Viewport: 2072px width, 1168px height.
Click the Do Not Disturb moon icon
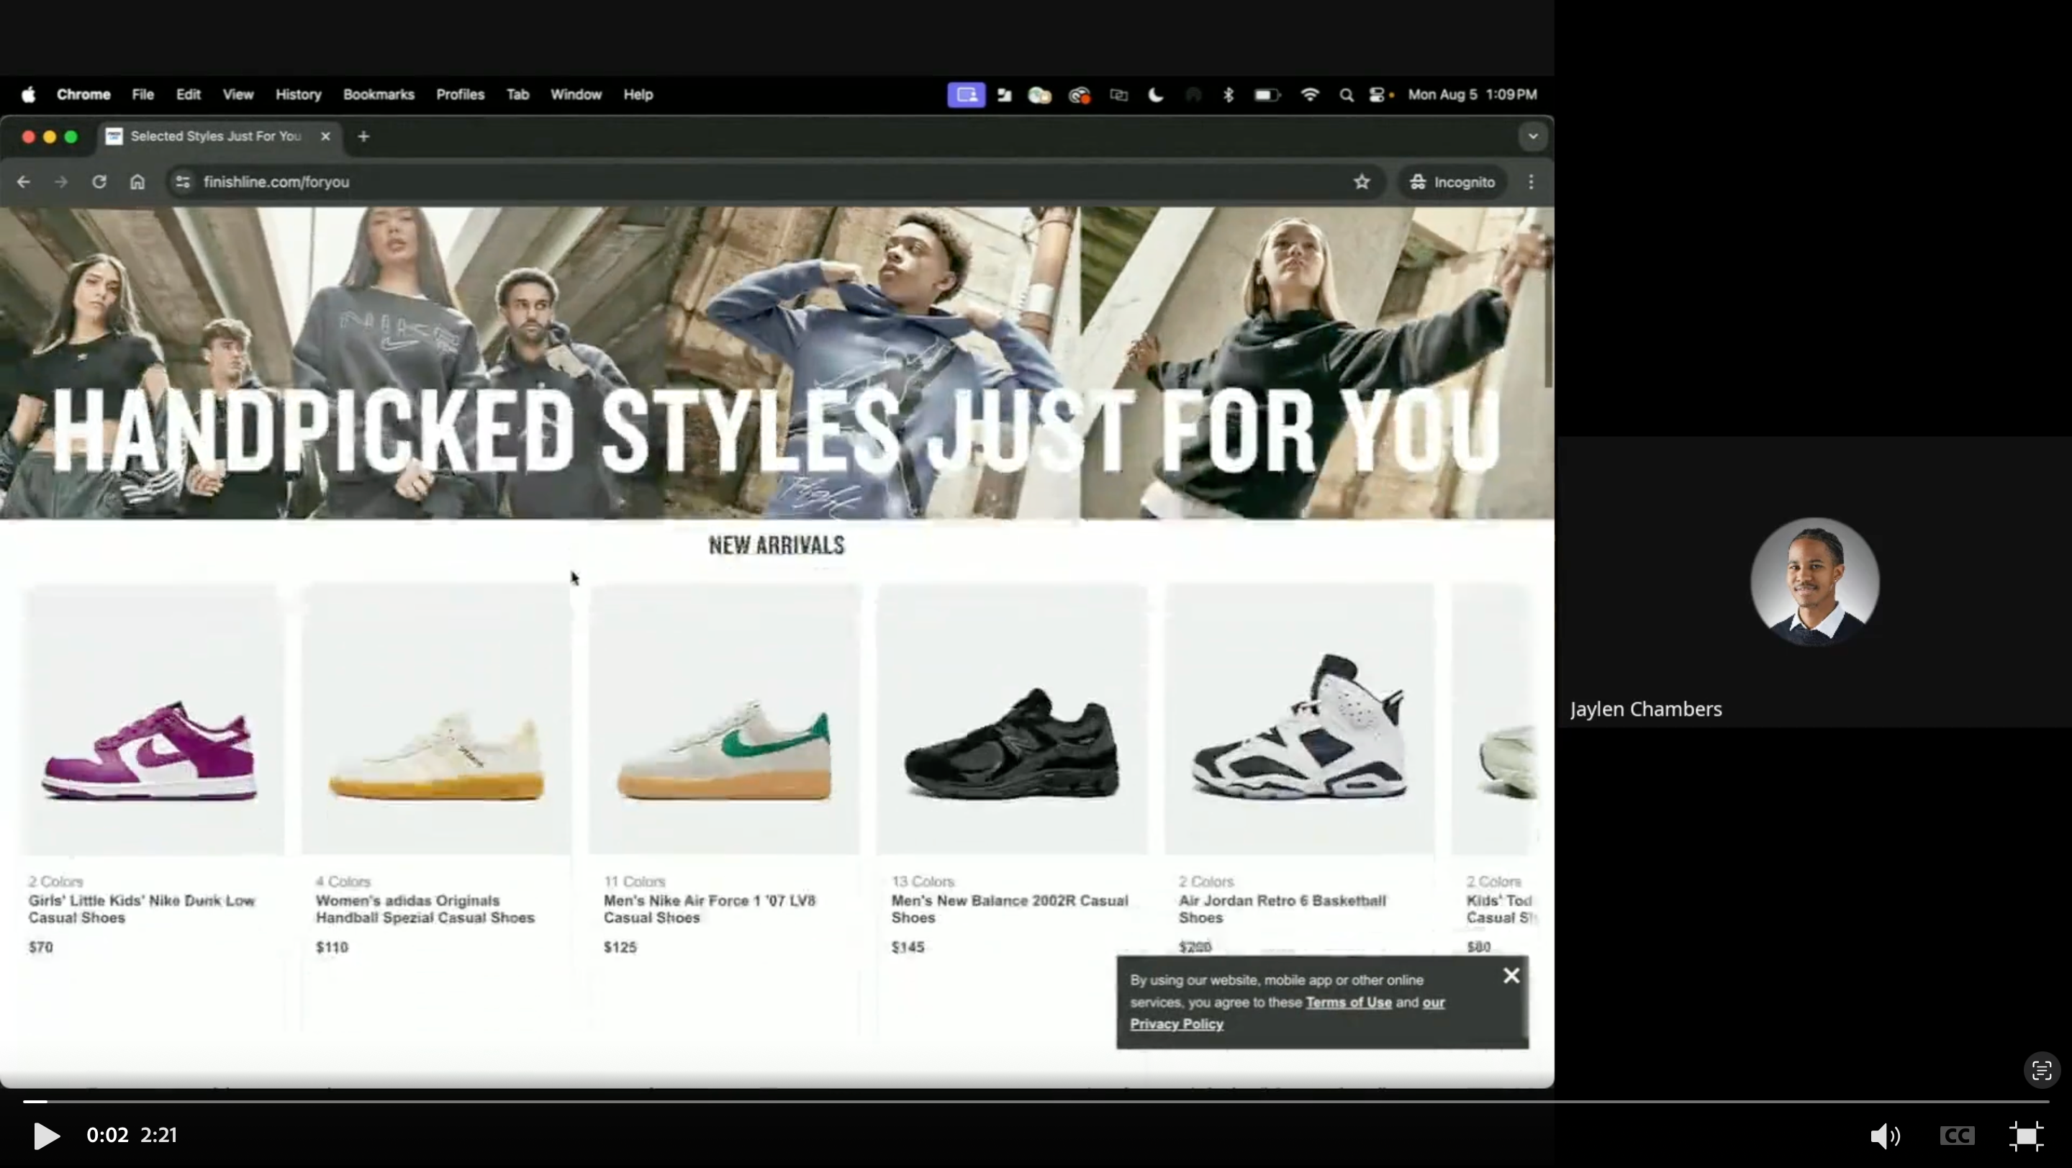click(x=1155, y=95)
